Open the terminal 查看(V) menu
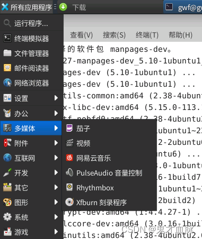 click(x=82, y=35)
